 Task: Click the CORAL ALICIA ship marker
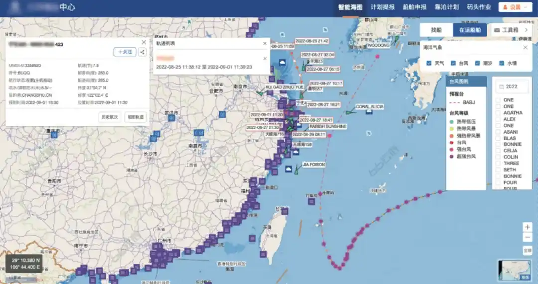coord(349,112)
